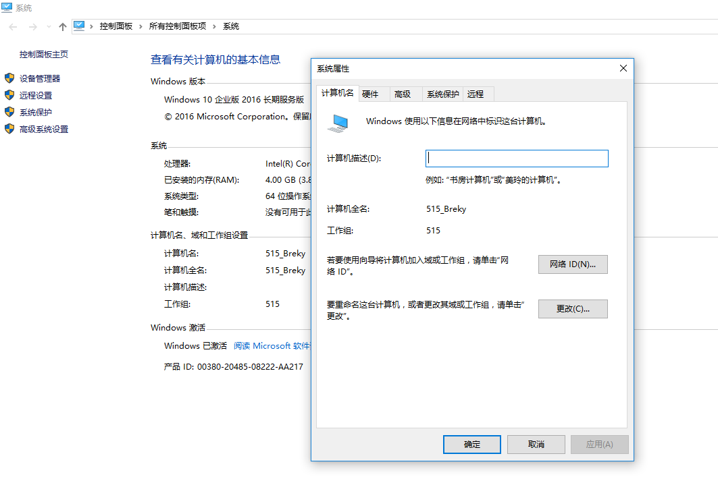Click 更改(C)... button
The height and width of the screenshot is (483, 718).
click(573, 309)
